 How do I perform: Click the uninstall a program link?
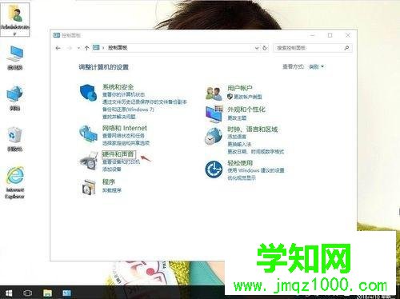(112, 190)
